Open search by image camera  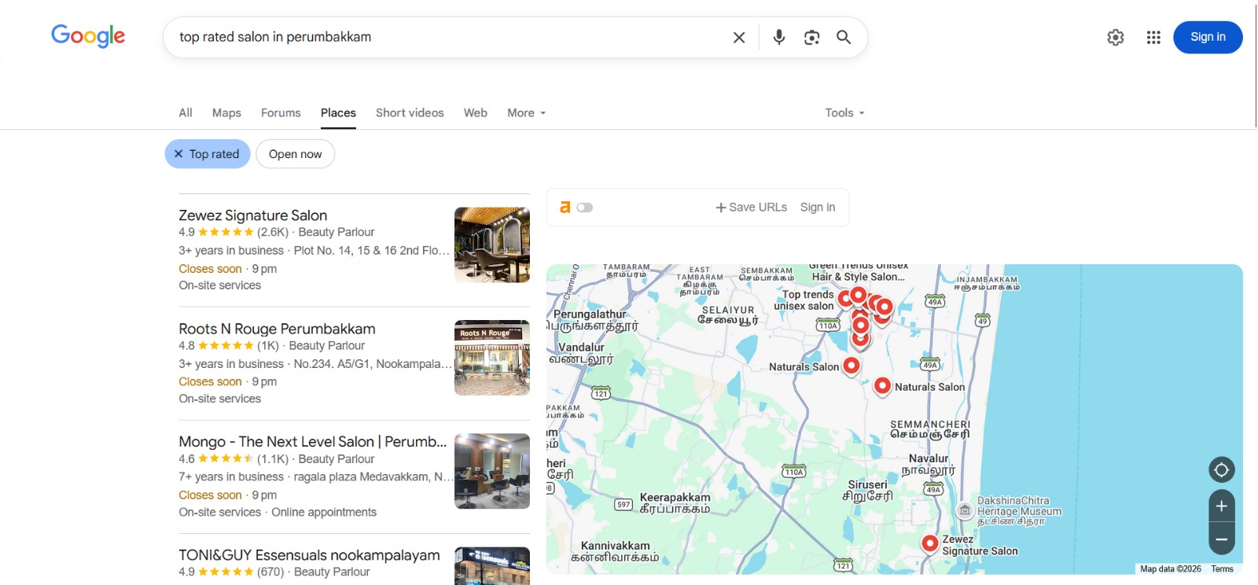(x=812, y=37)
